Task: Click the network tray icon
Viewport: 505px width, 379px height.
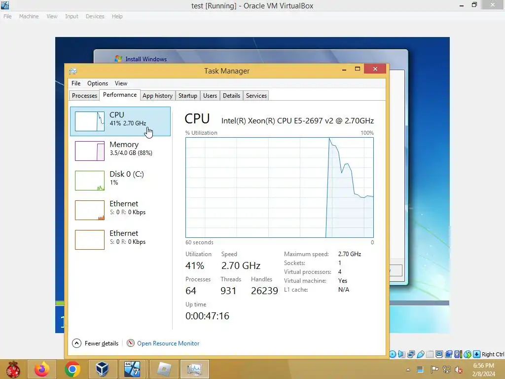Action: (447, 369)
